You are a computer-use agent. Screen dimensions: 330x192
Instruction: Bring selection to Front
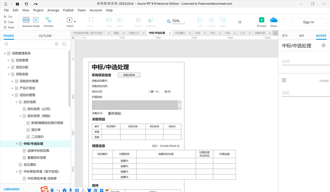coord(109,22)
